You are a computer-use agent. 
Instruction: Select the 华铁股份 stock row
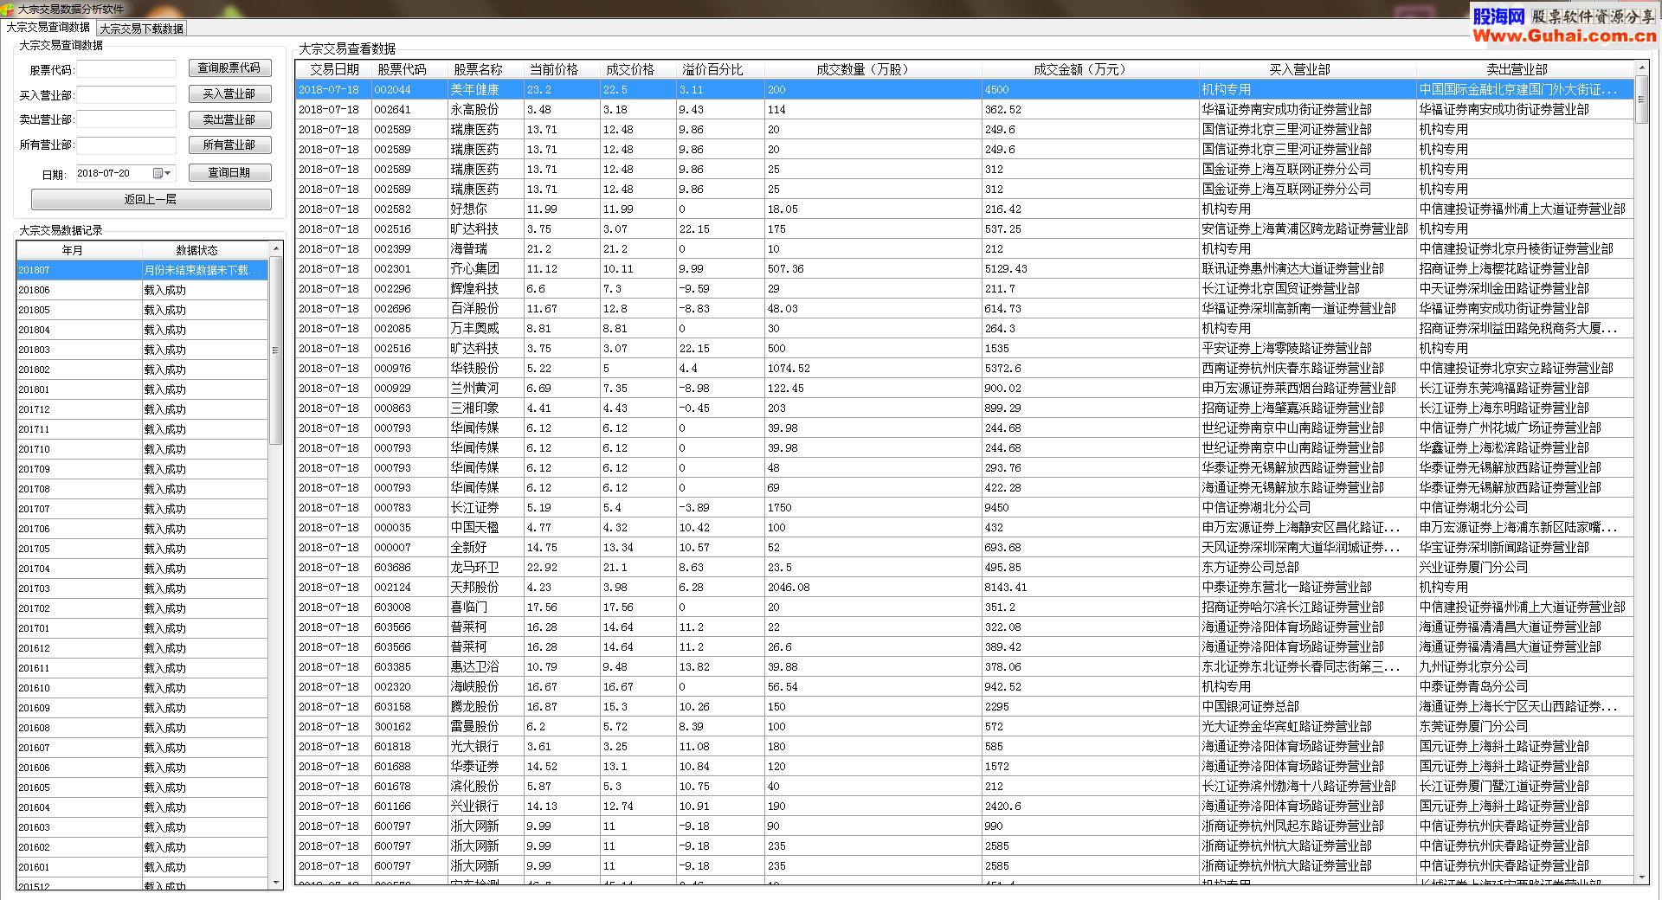coord(965,368)
